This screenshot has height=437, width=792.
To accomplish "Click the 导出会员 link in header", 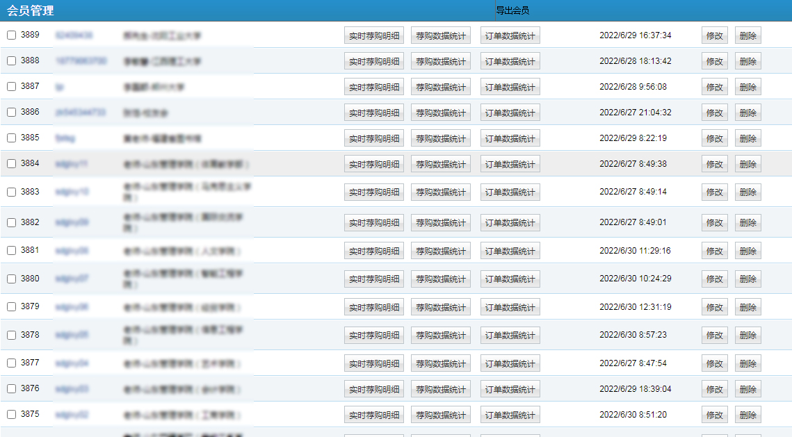I will [512, 10].
